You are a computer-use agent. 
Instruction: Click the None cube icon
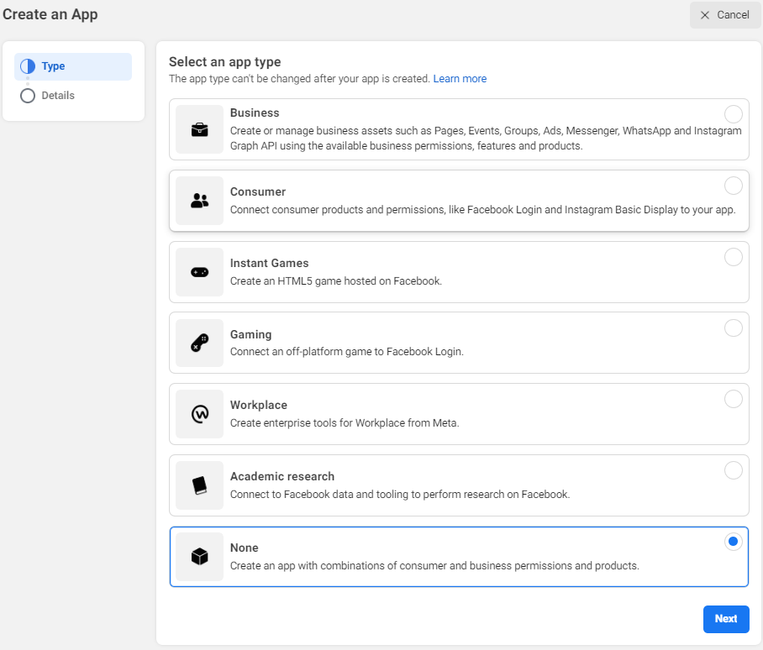point(199,556)
